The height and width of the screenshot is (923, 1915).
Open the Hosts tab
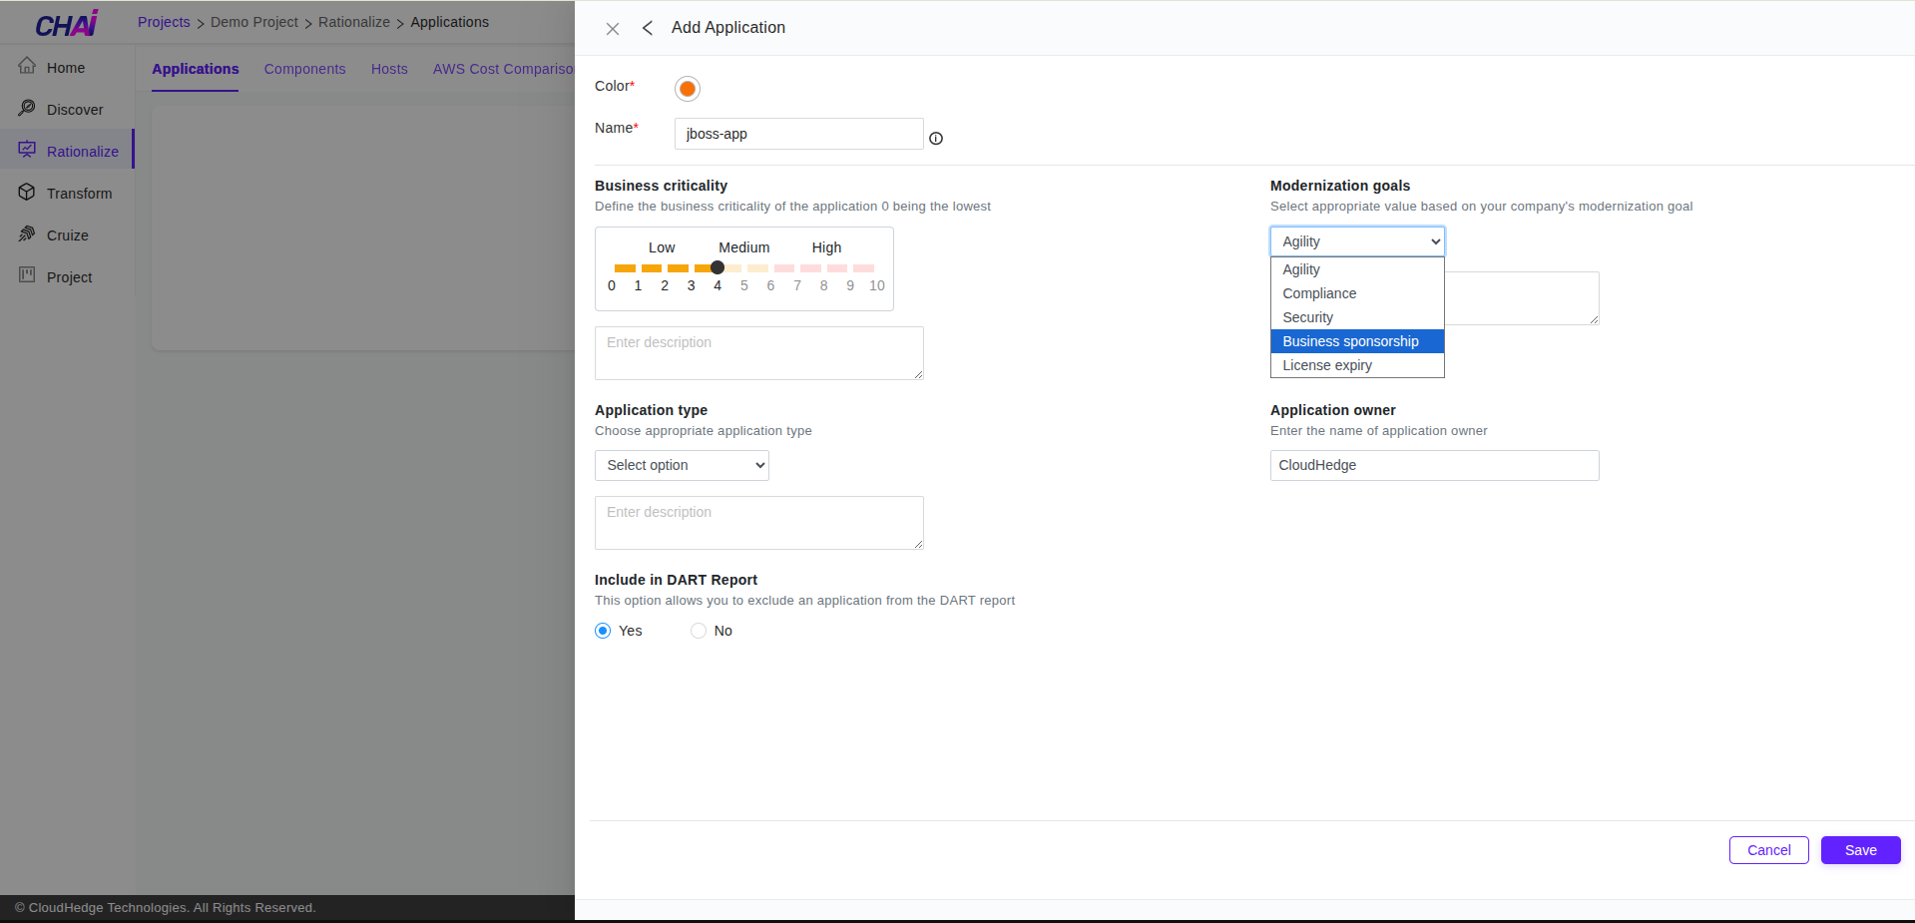tap(389, 69)
